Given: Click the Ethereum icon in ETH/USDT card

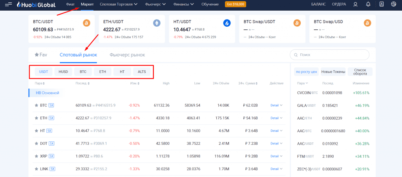Looking at the screenshot, I should point(157,23).
